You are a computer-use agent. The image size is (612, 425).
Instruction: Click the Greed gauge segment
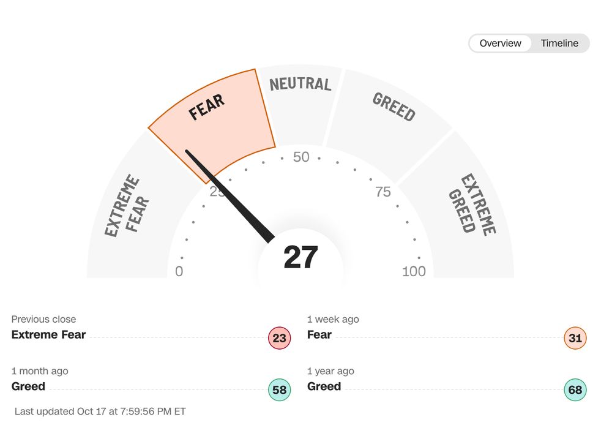click(392, 116)
